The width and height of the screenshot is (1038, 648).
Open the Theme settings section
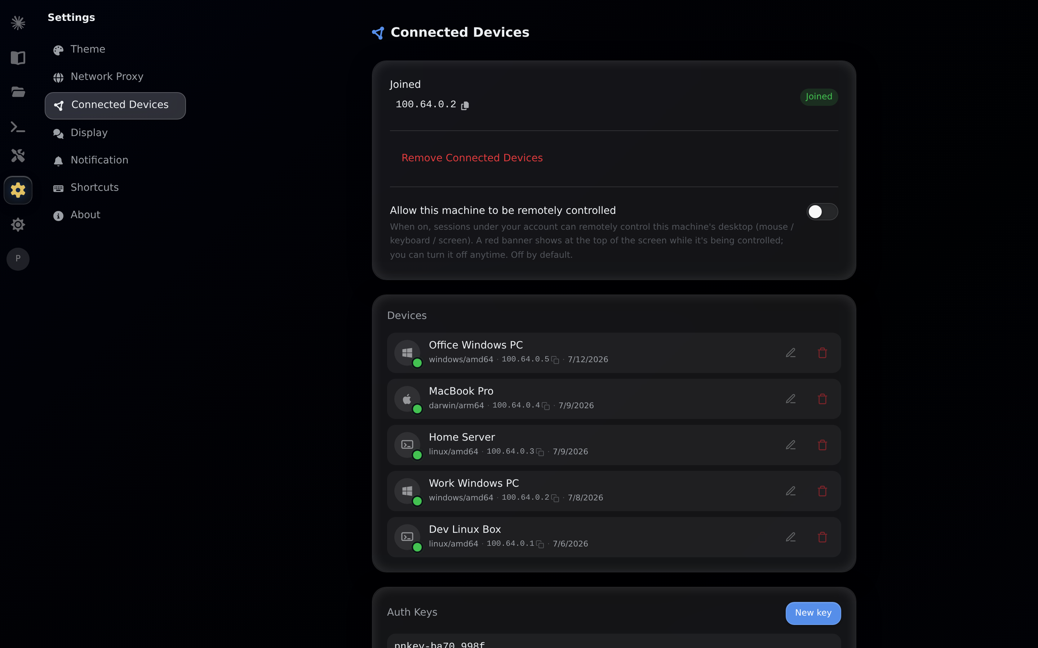(x=115, y=49)
